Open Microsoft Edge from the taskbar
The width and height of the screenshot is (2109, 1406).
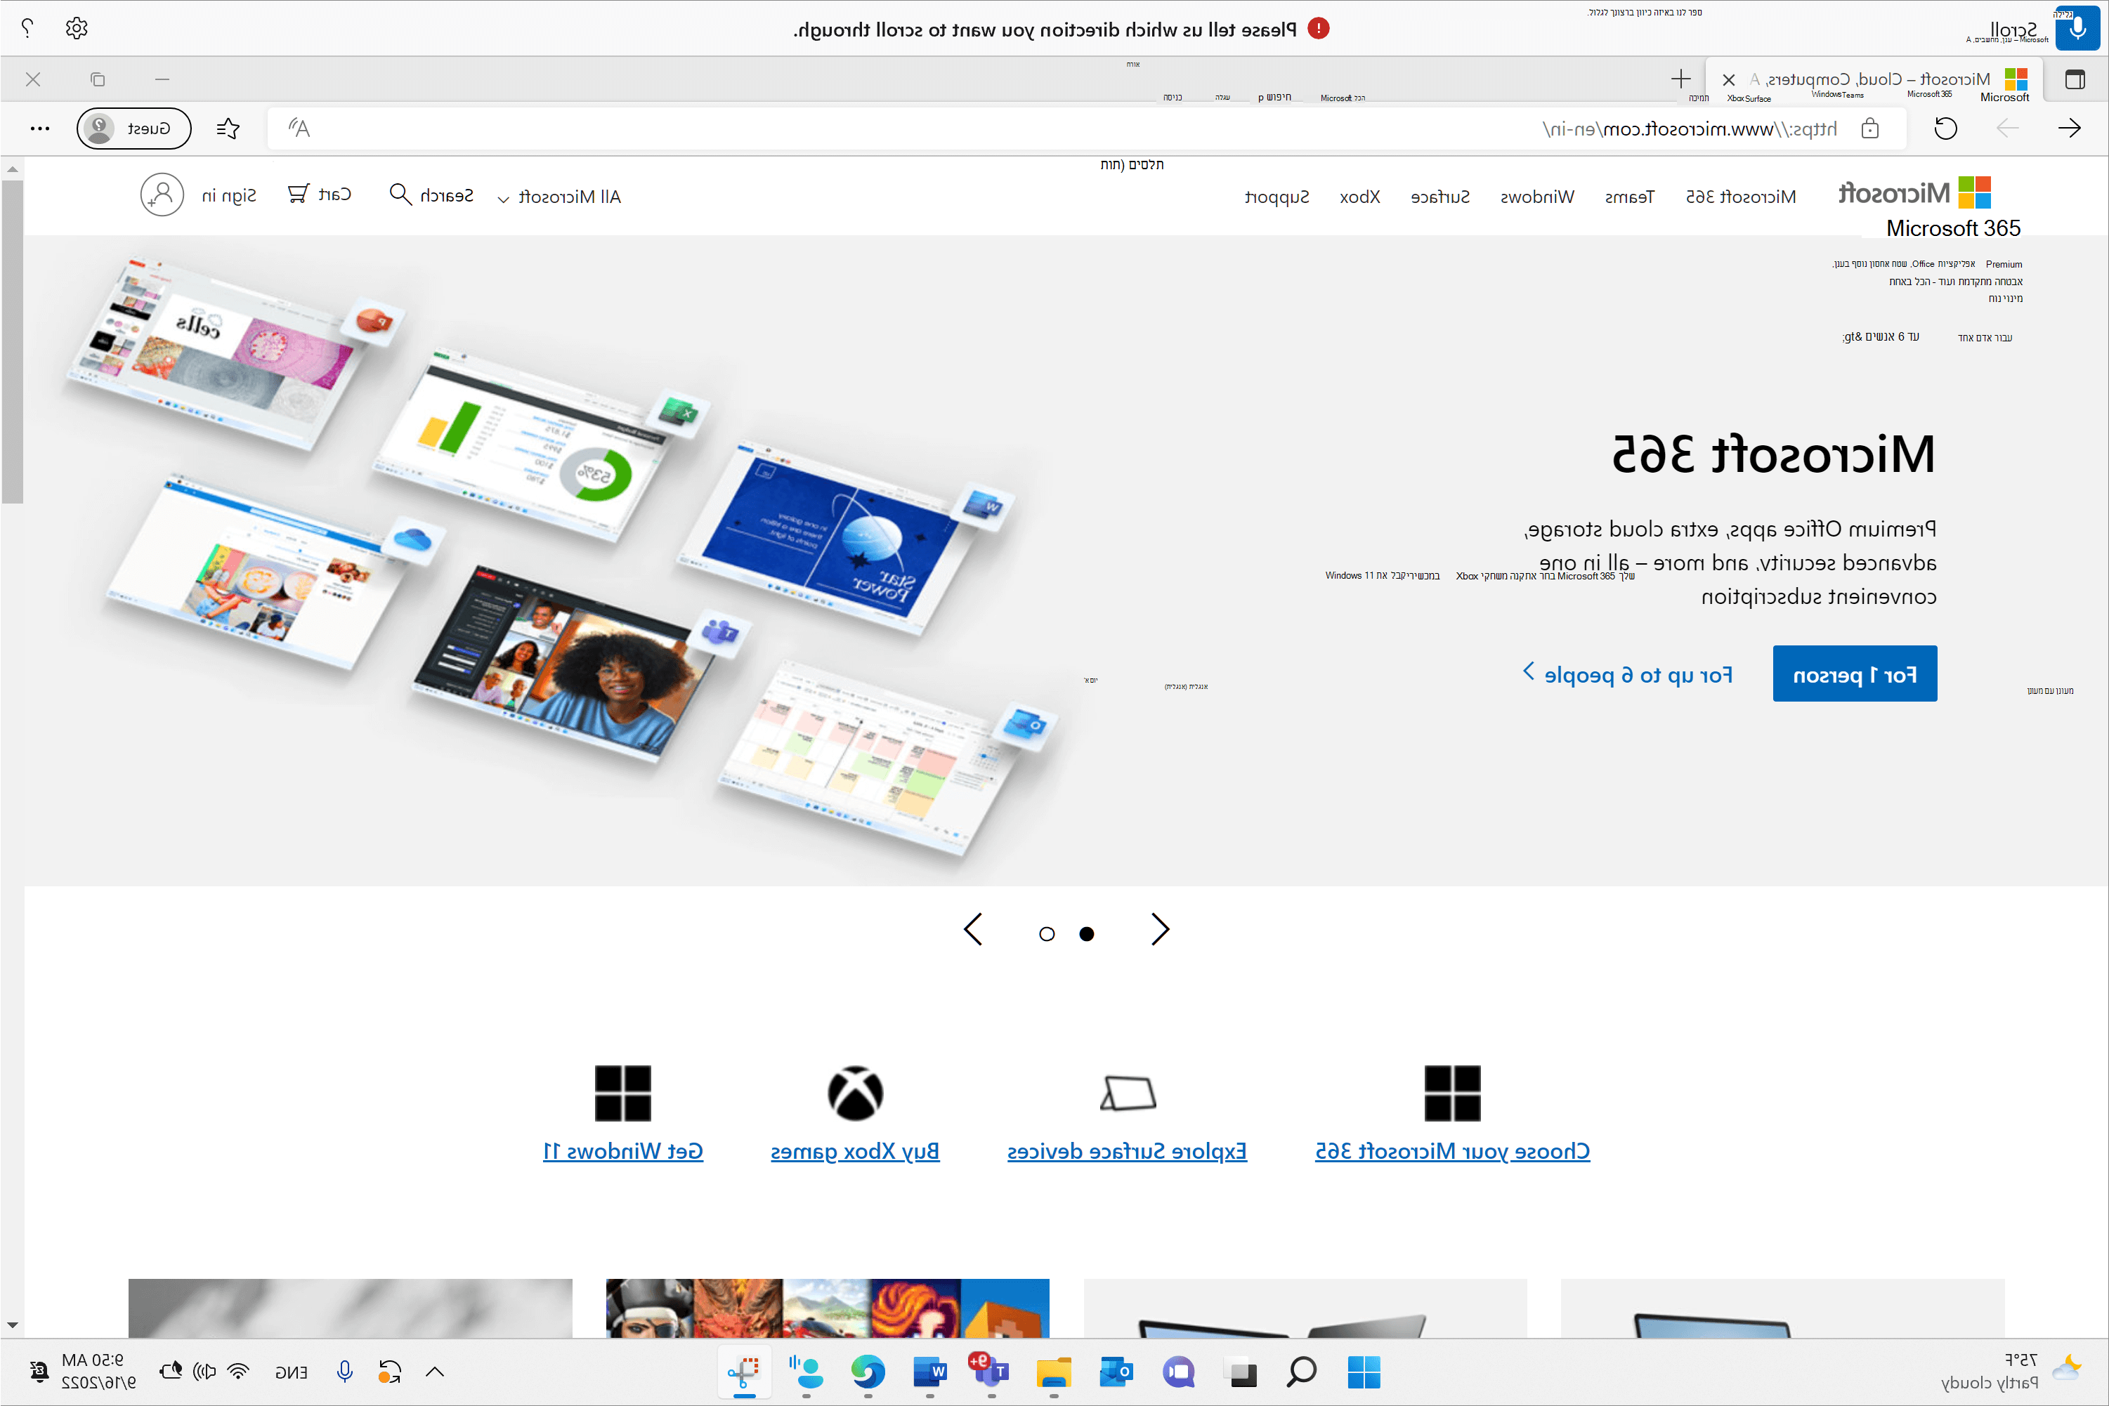click(868, 1372)
